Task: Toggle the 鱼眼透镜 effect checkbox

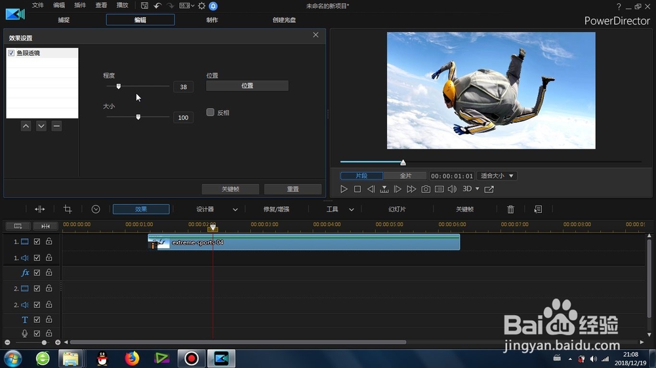Action: point(11,53)
